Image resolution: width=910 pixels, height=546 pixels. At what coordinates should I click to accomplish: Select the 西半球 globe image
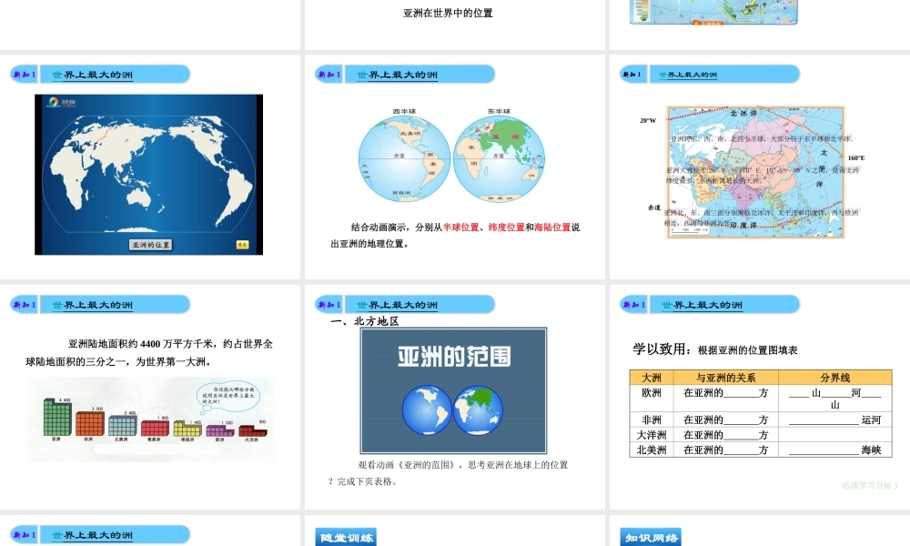click(x=404, y=157)
